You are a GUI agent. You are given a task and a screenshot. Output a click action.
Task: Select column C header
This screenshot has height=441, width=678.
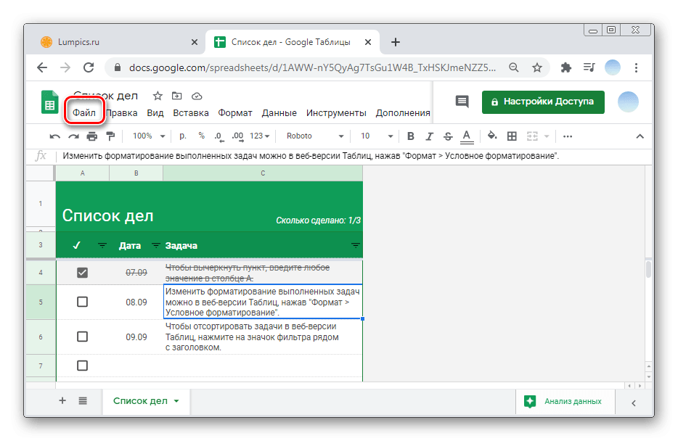coord(263,173)
